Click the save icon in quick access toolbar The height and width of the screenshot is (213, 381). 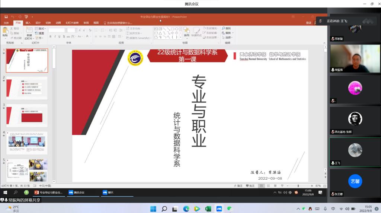coord(6,17)
